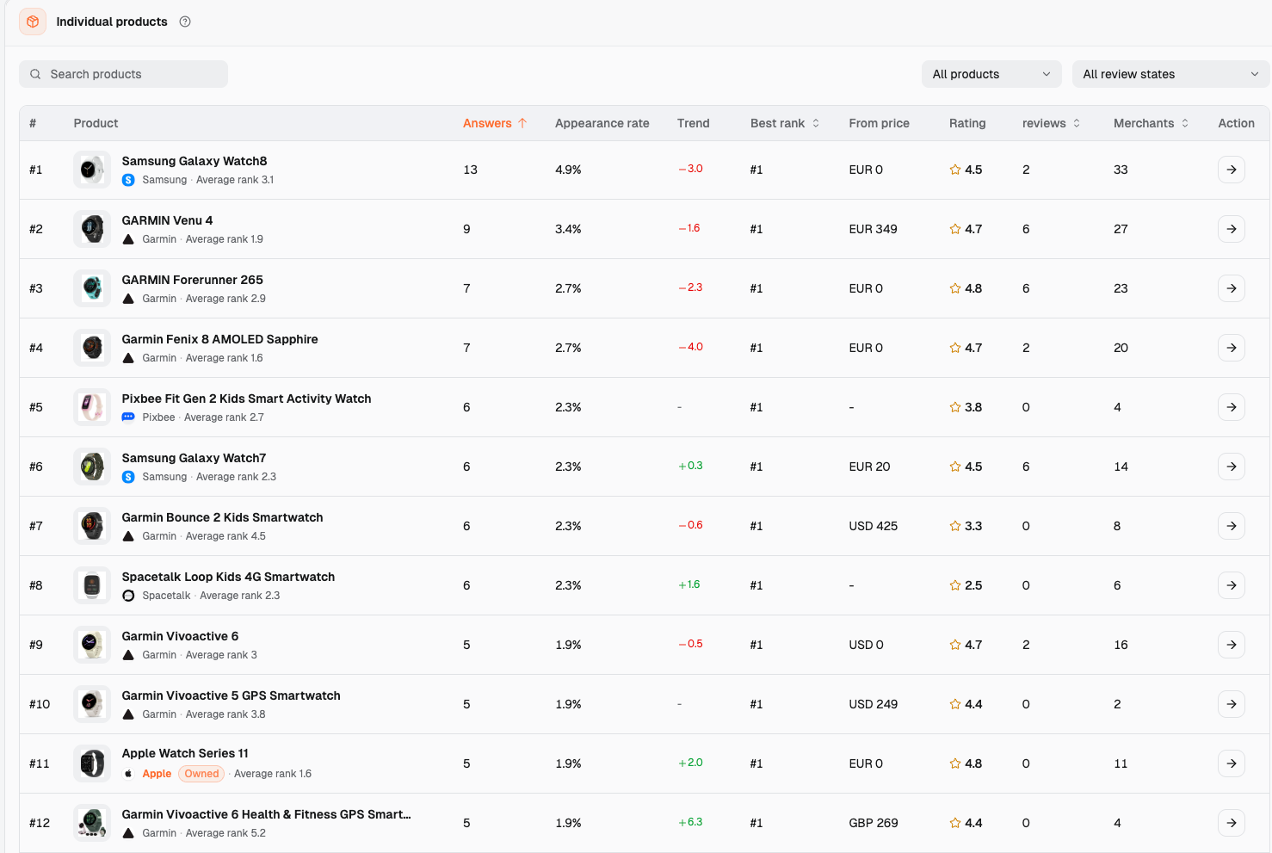
Task: Click merchants count 33 for Galaxy Watch8
Action: click(x=1121, y=170)
